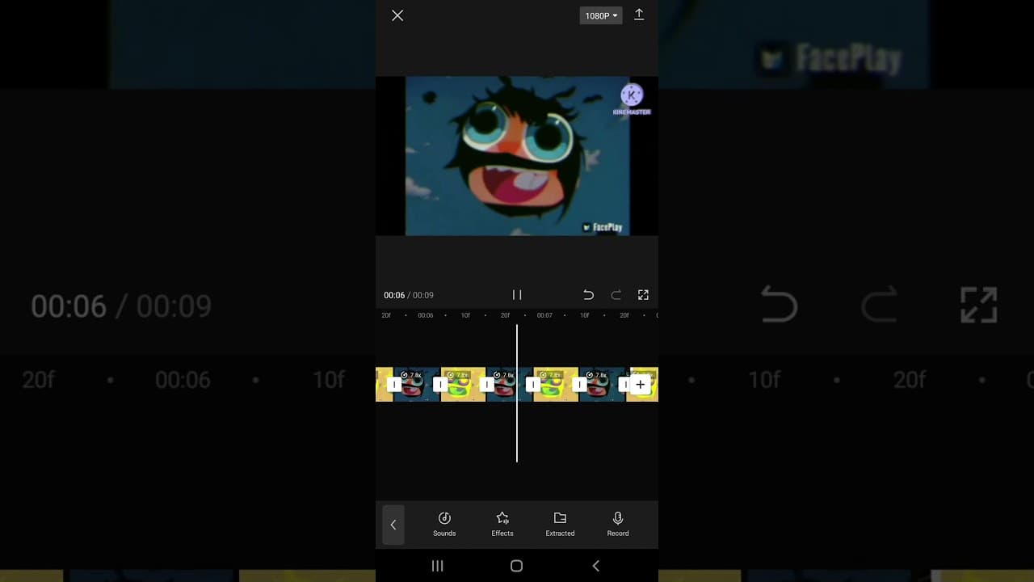Go back using the toolbar left chevron
Image resolution: width=1034 pixels, height=582 pixels.
click(x=393, y=525)
